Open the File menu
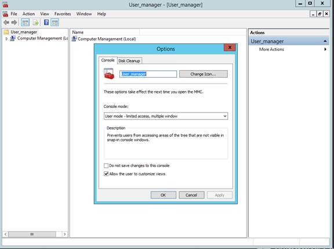This screenshot has width=334, height=249. click(14, 14)
